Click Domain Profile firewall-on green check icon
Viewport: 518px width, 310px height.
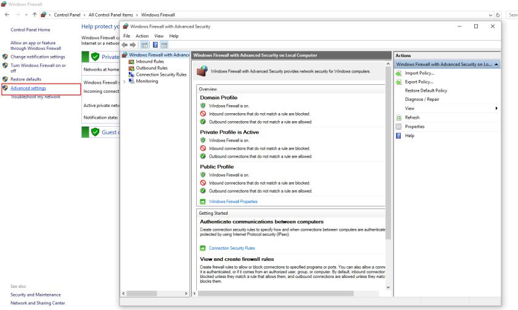point(203,106)
